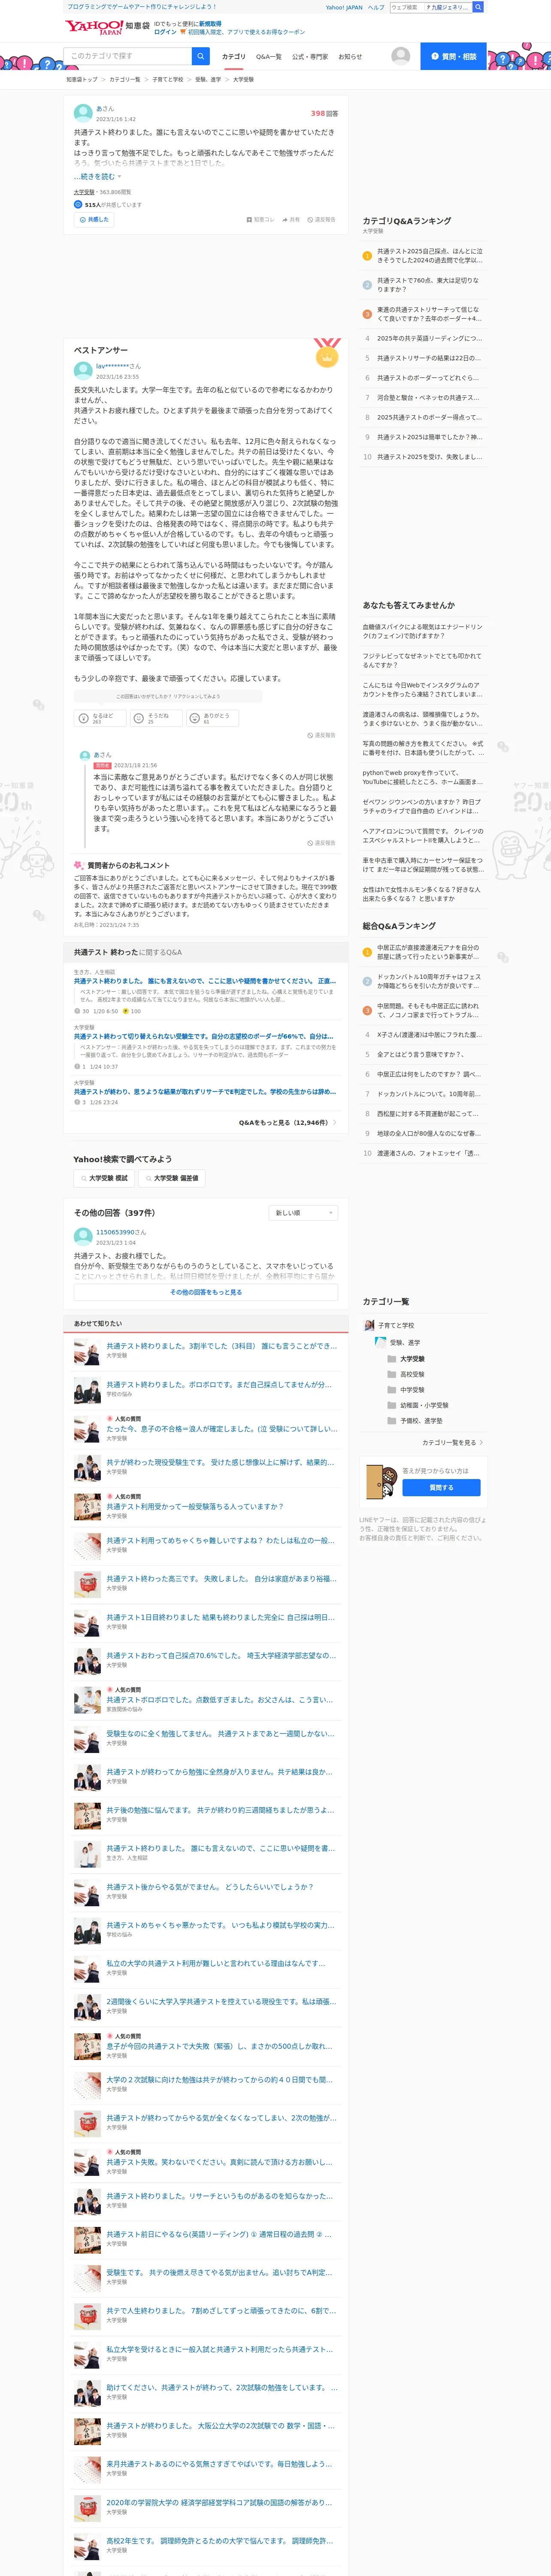The image size is (551, 2576).
Task: Click the web search magnifier icon at top
Action: tap(478, 7)
